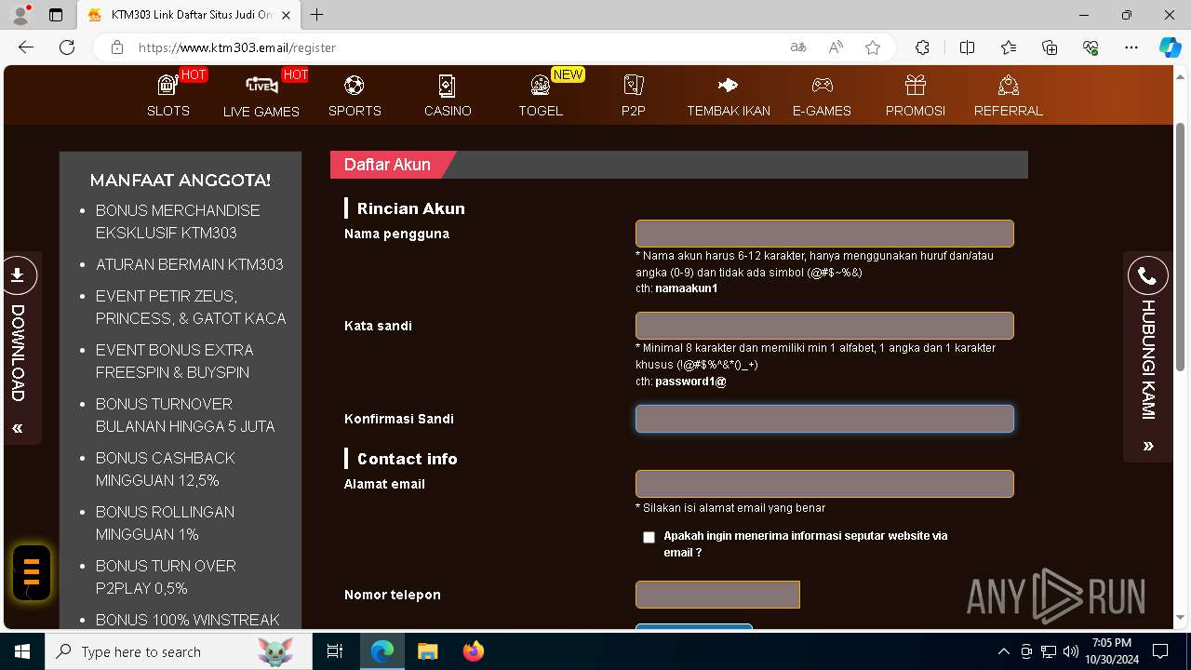1191x670 pixels.
Task: Open the Collections icon
Action: click(x=1050, y=47)
